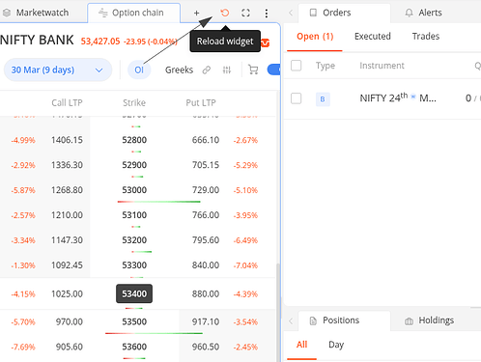Image resolution: width=481 pixels, height=362 pixels.
Task: Click the link icon next to Greeks
Action: [x=207, y=70]
